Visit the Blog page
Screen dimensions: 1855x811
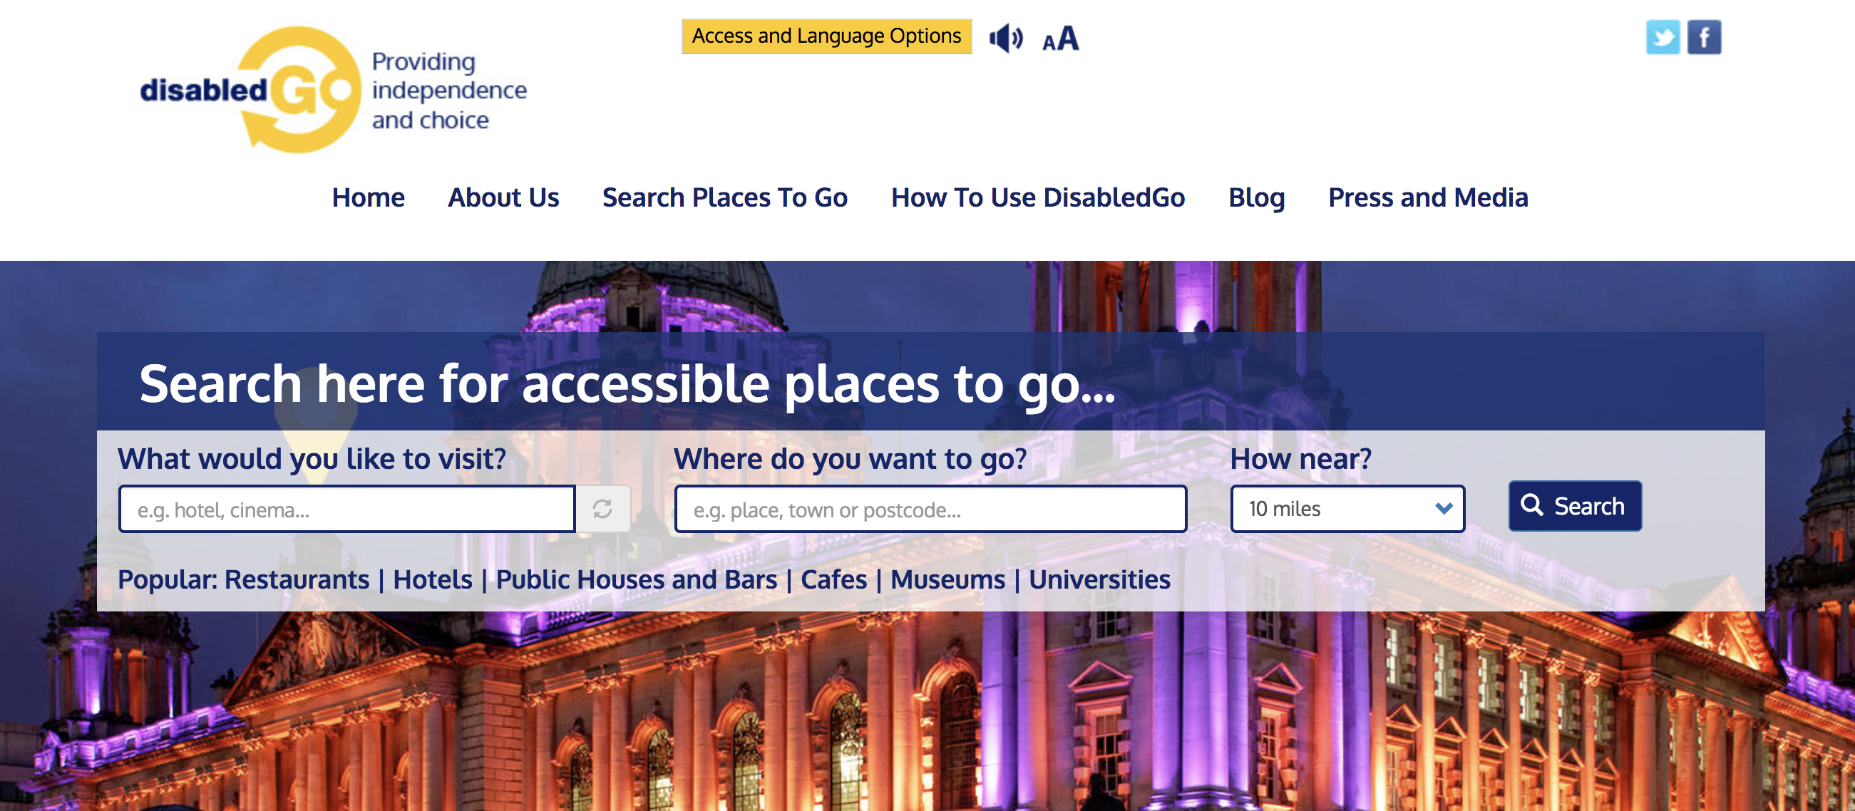[1257, 197]
